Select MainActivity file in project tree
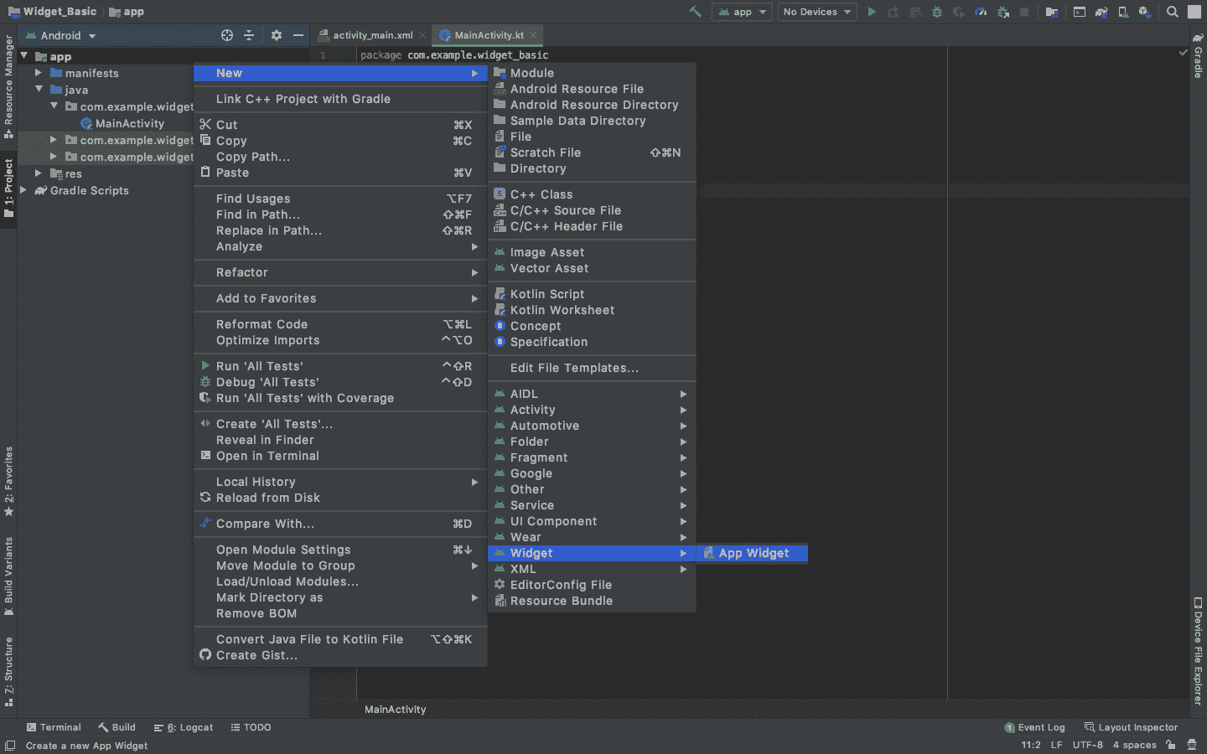 [x=129, y=123]
